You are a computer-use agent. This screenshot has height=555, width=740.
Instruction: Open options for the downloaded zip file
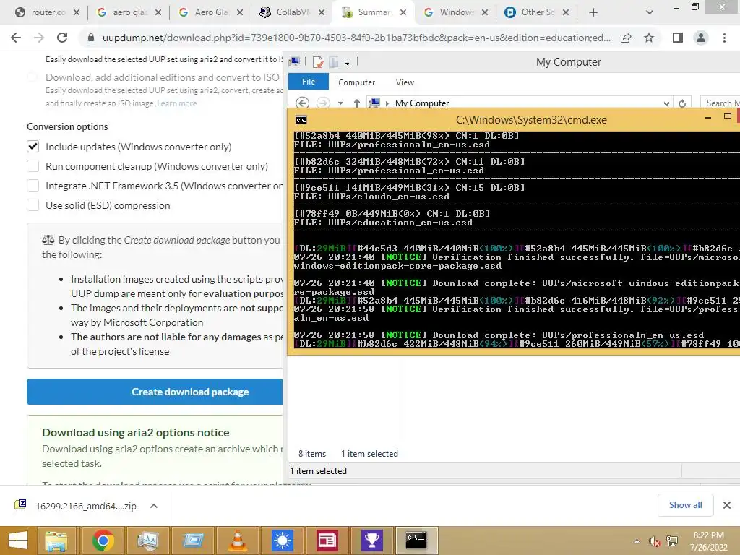tap(153, 506)
